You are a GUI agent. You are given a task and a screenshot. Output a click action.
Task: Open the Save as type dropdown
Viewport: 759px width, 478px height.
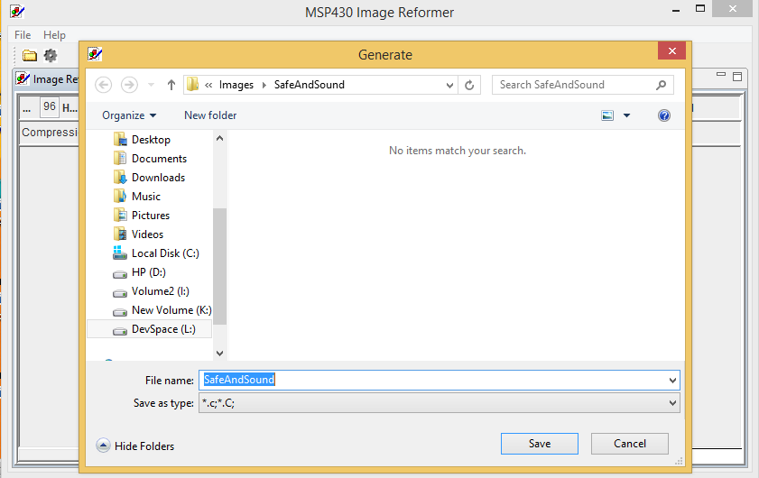click(672, 404)
